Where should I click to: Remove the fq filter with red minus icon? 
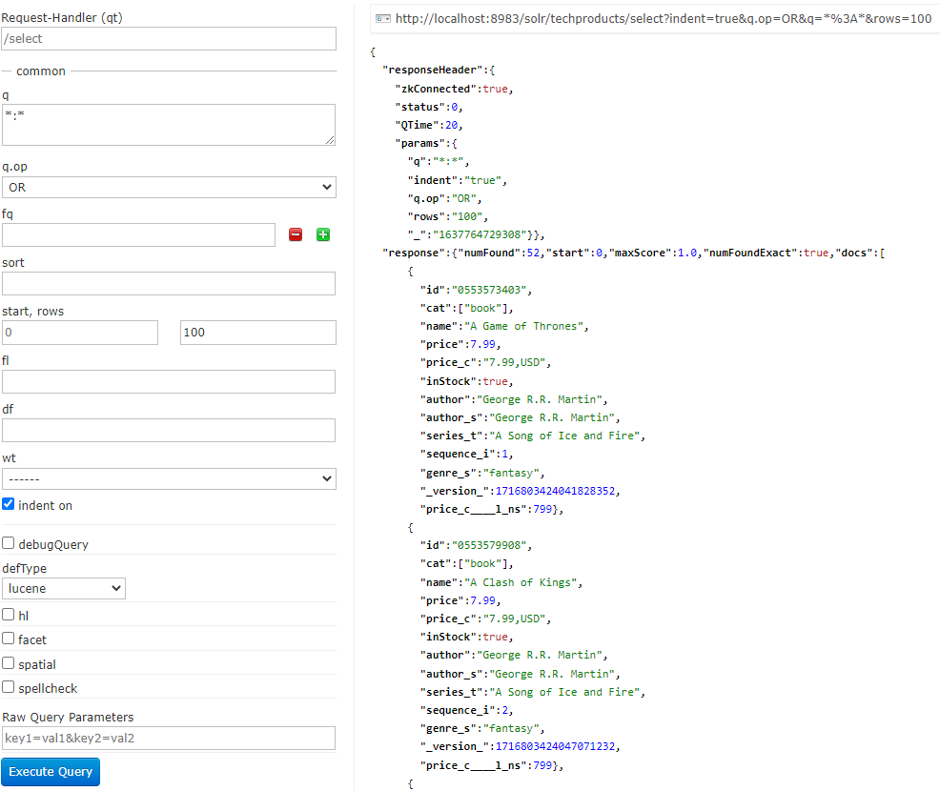tap(296, 234)
